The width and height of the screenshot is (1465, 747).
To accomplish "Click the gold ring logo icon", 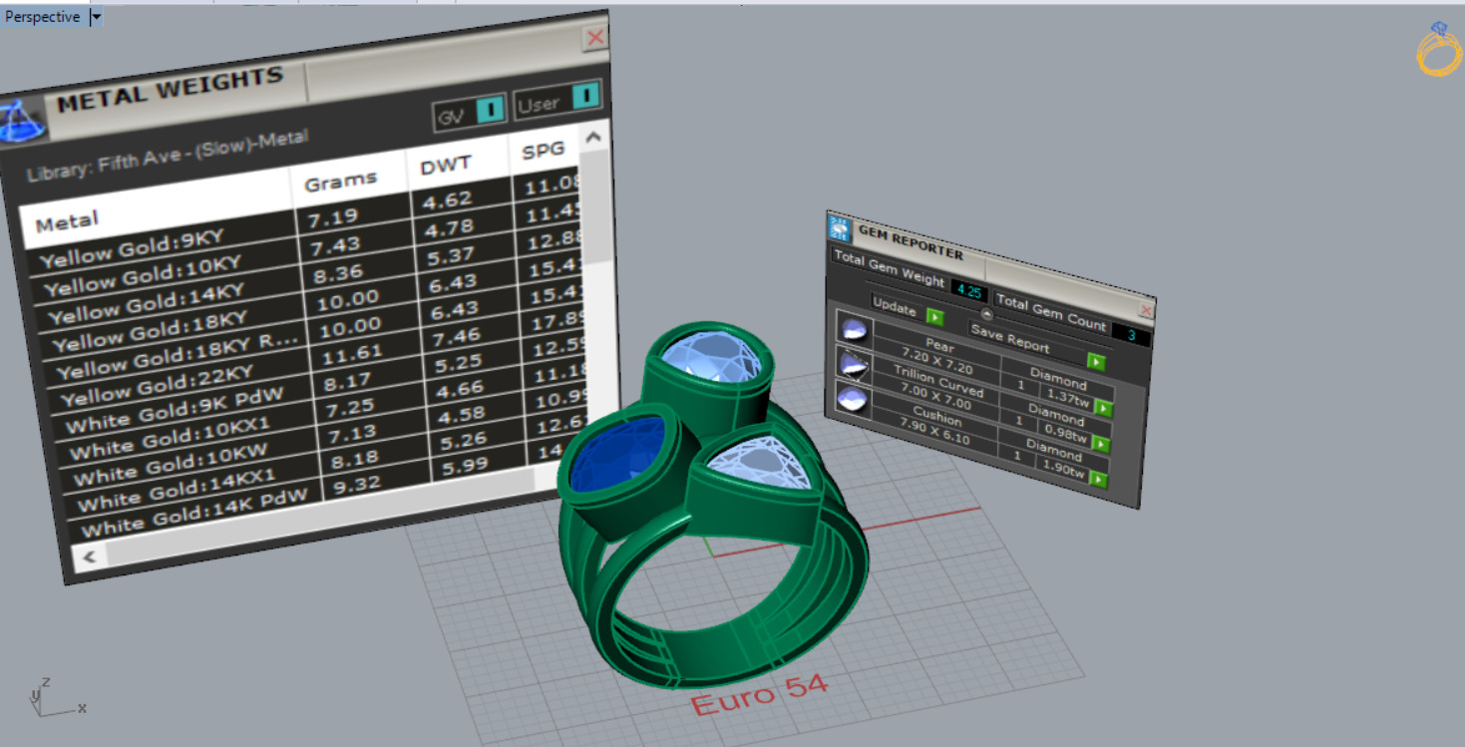I will coord(1438,50).
